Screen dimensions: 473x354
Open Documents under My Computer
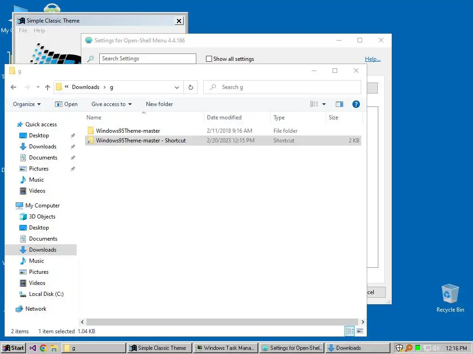tap(43, 239)
